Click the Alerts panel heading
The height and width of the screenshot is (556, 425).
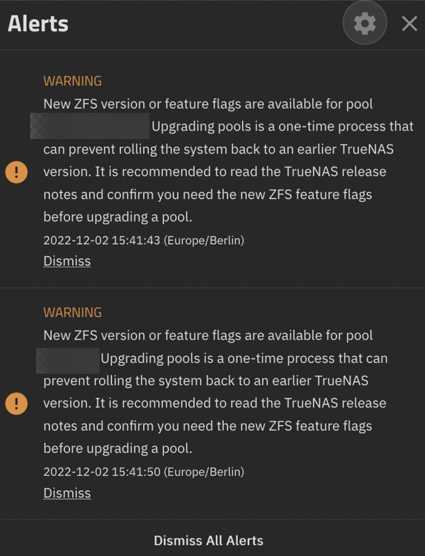tap(38, 24)
